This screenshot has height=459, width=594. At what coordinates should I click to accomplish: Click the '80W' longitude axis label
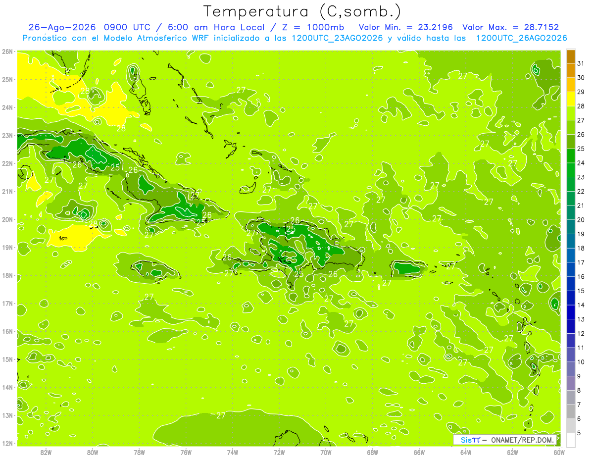tap(93, 452)
